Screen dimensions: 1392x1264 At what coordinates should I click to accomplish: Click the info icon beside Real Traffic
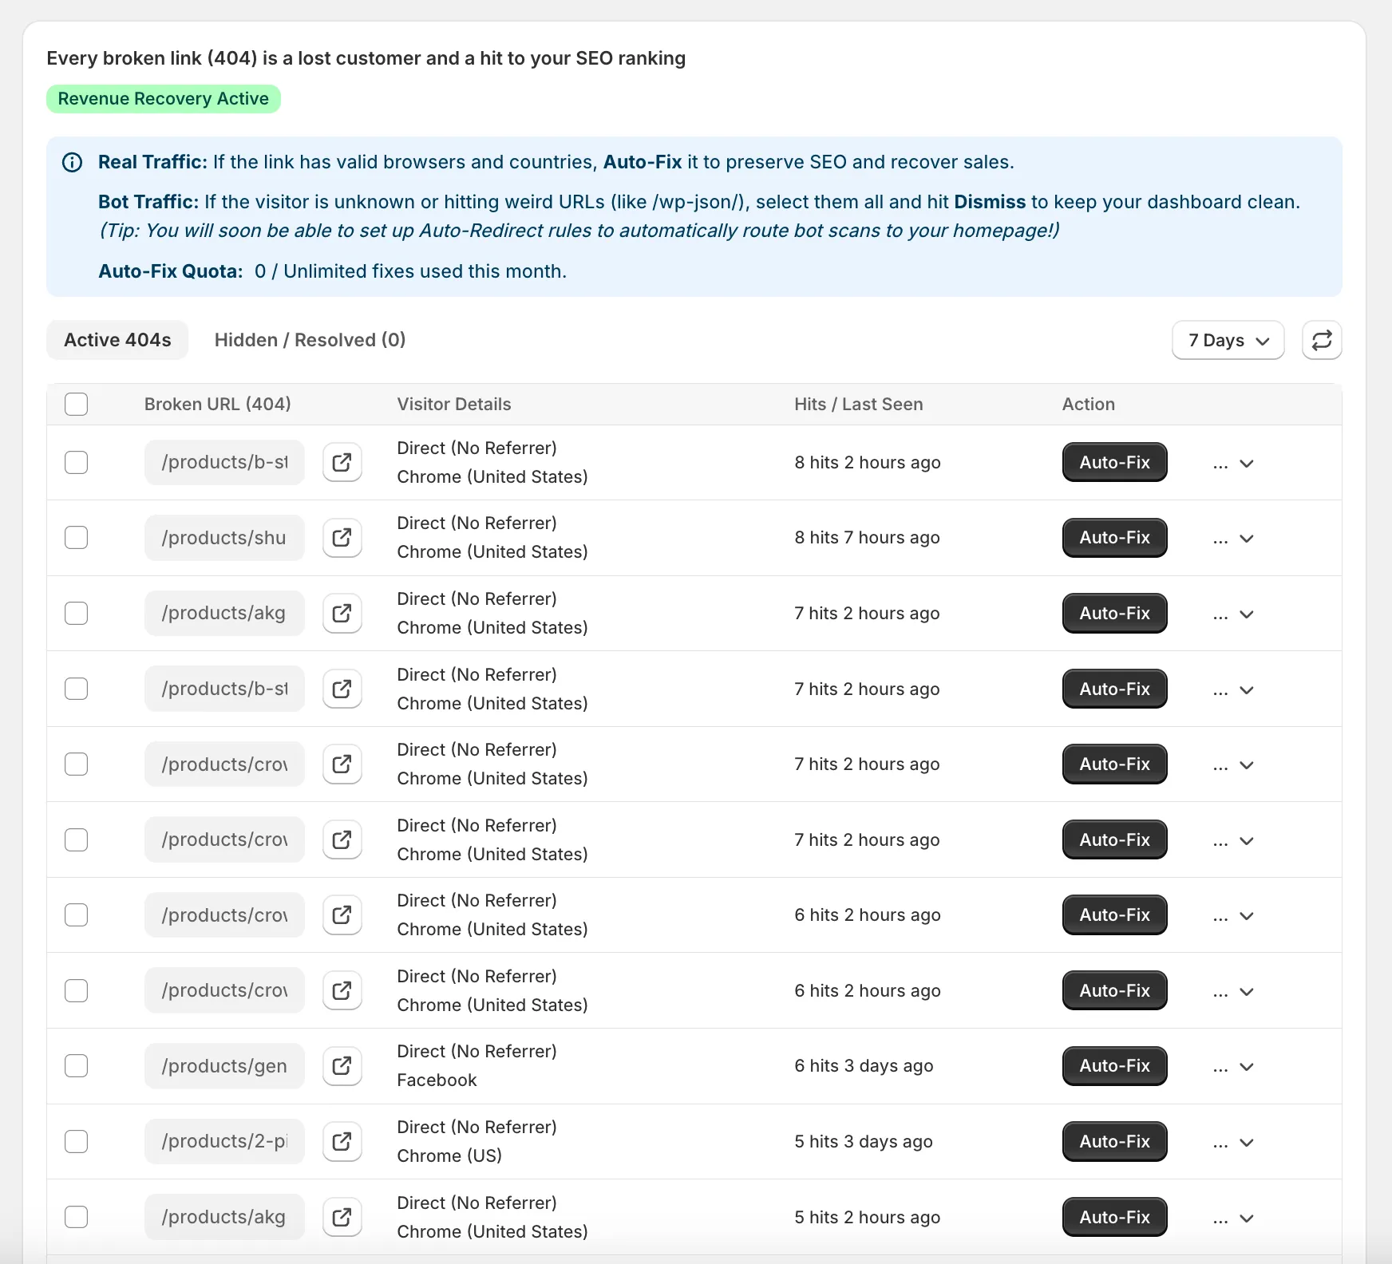[73, 163]
